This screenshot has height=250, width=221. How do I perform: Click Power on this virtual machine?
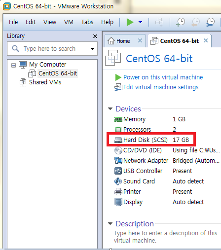163,77
